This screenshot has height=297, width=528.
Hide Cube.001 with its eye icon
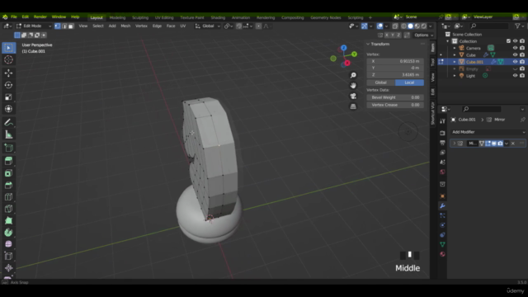pyautogui.click(x=515, y=62)
